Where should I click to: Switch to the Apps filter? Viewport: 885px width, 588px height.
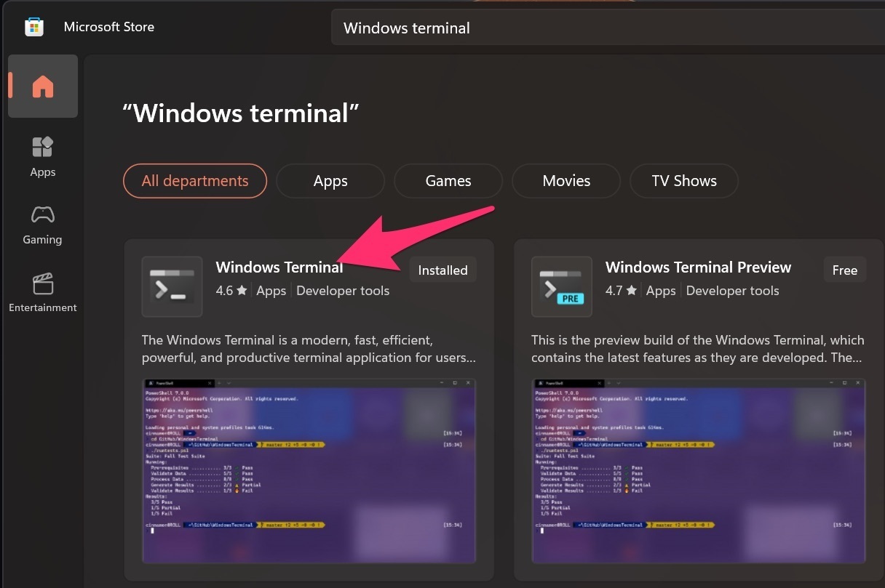coord(330,180)
